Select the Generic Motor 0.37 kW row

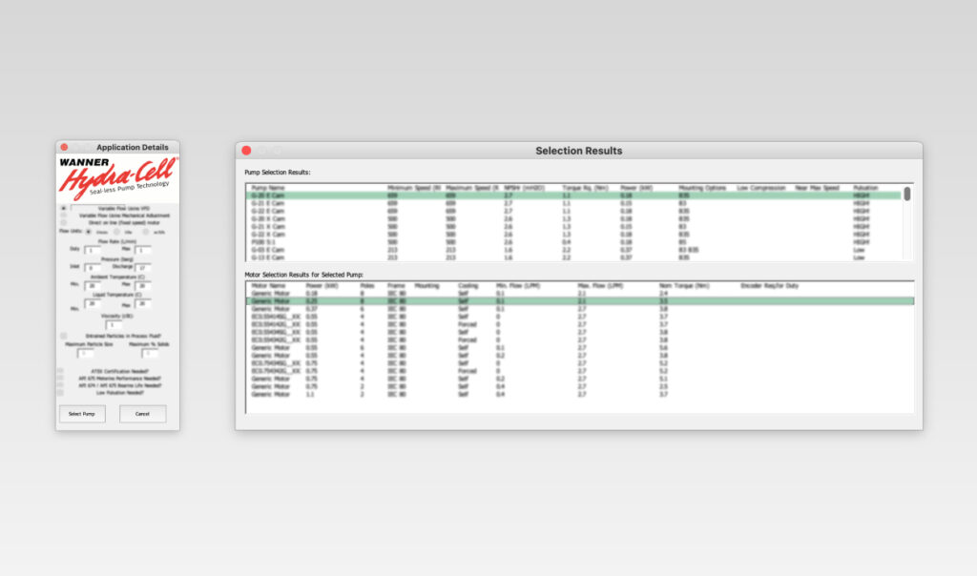coord(580,309)
